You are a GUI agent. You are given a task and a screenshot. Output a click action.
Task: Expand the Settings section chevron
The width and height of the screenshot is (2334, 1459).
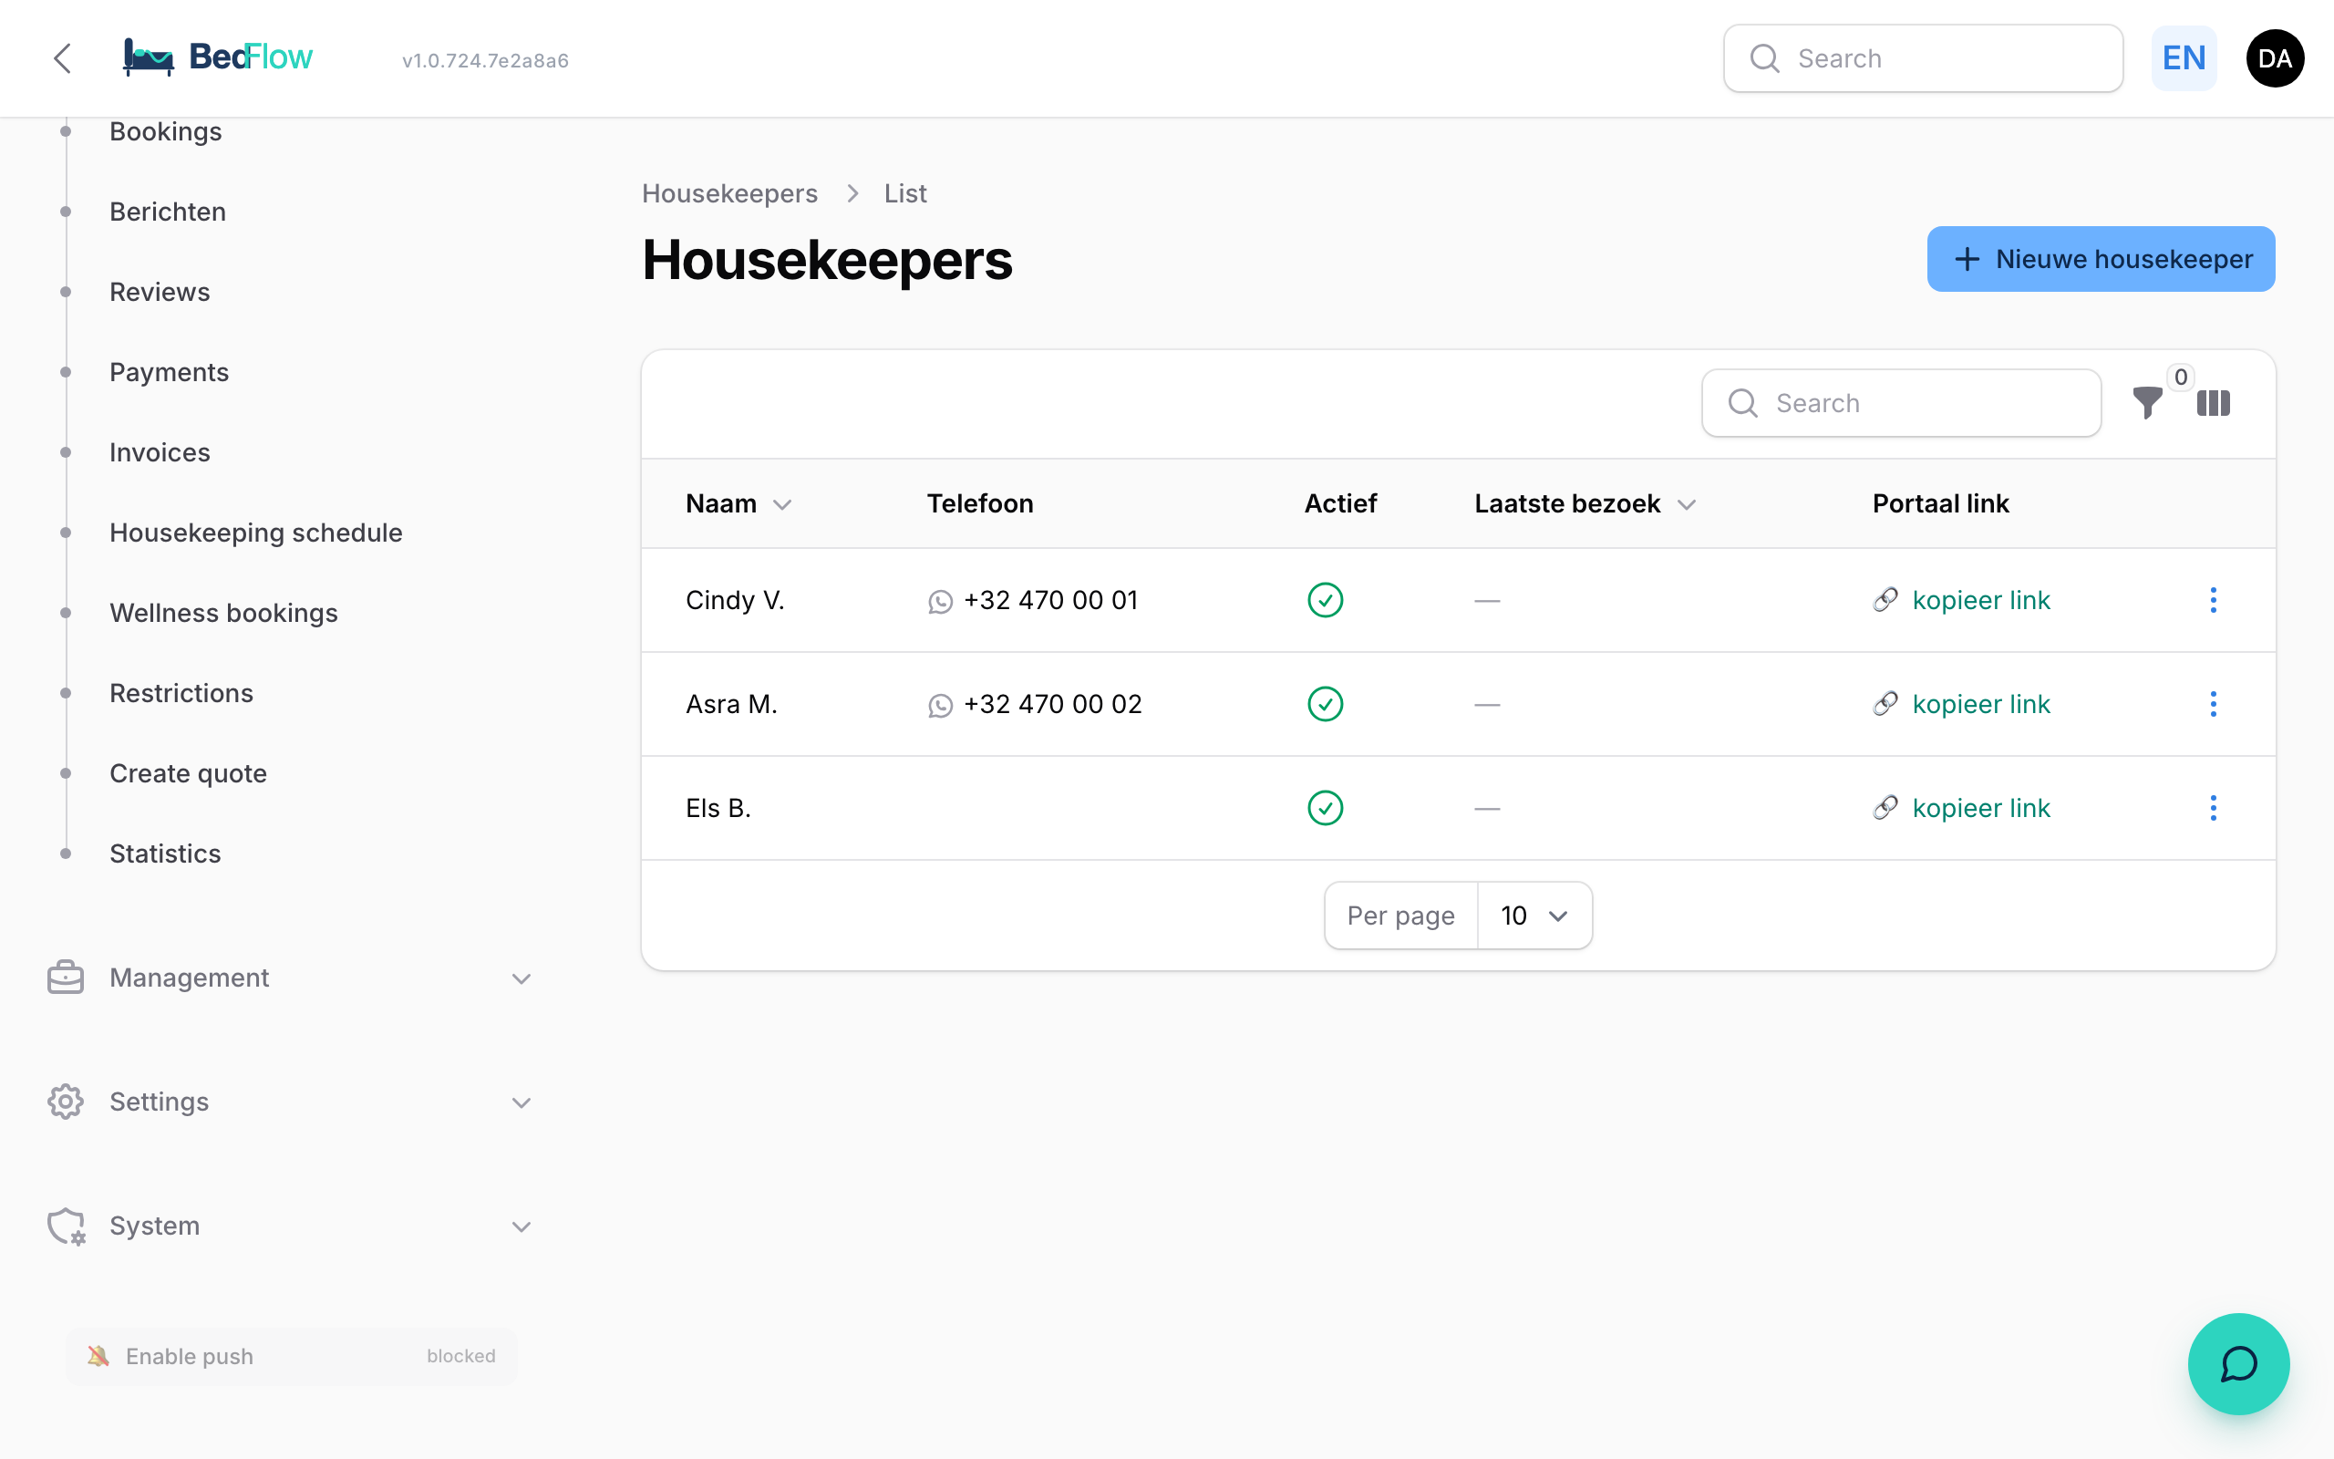[521, 1102]
